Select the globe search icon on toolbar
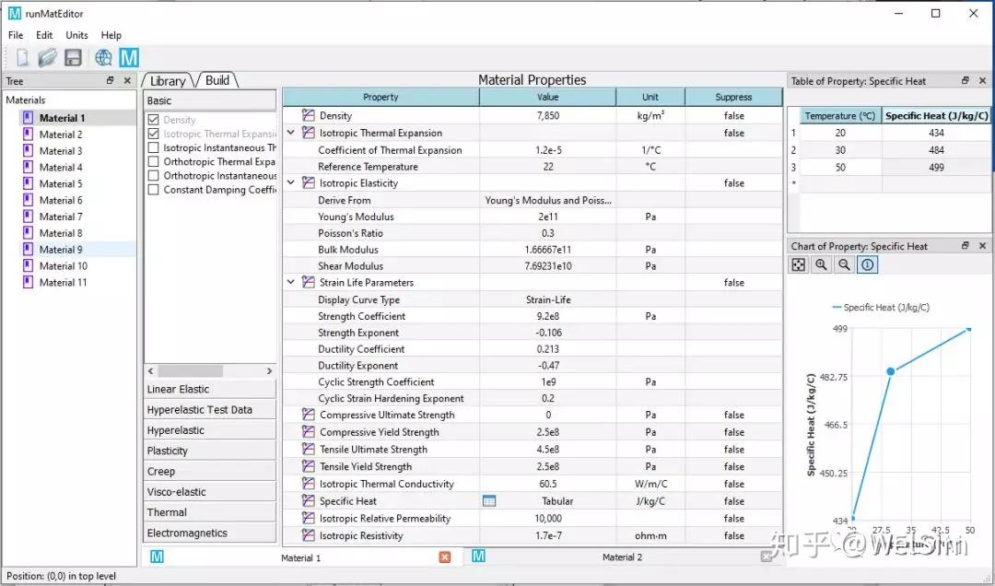Viewport: 995px width, 586px height. [104, 56]
